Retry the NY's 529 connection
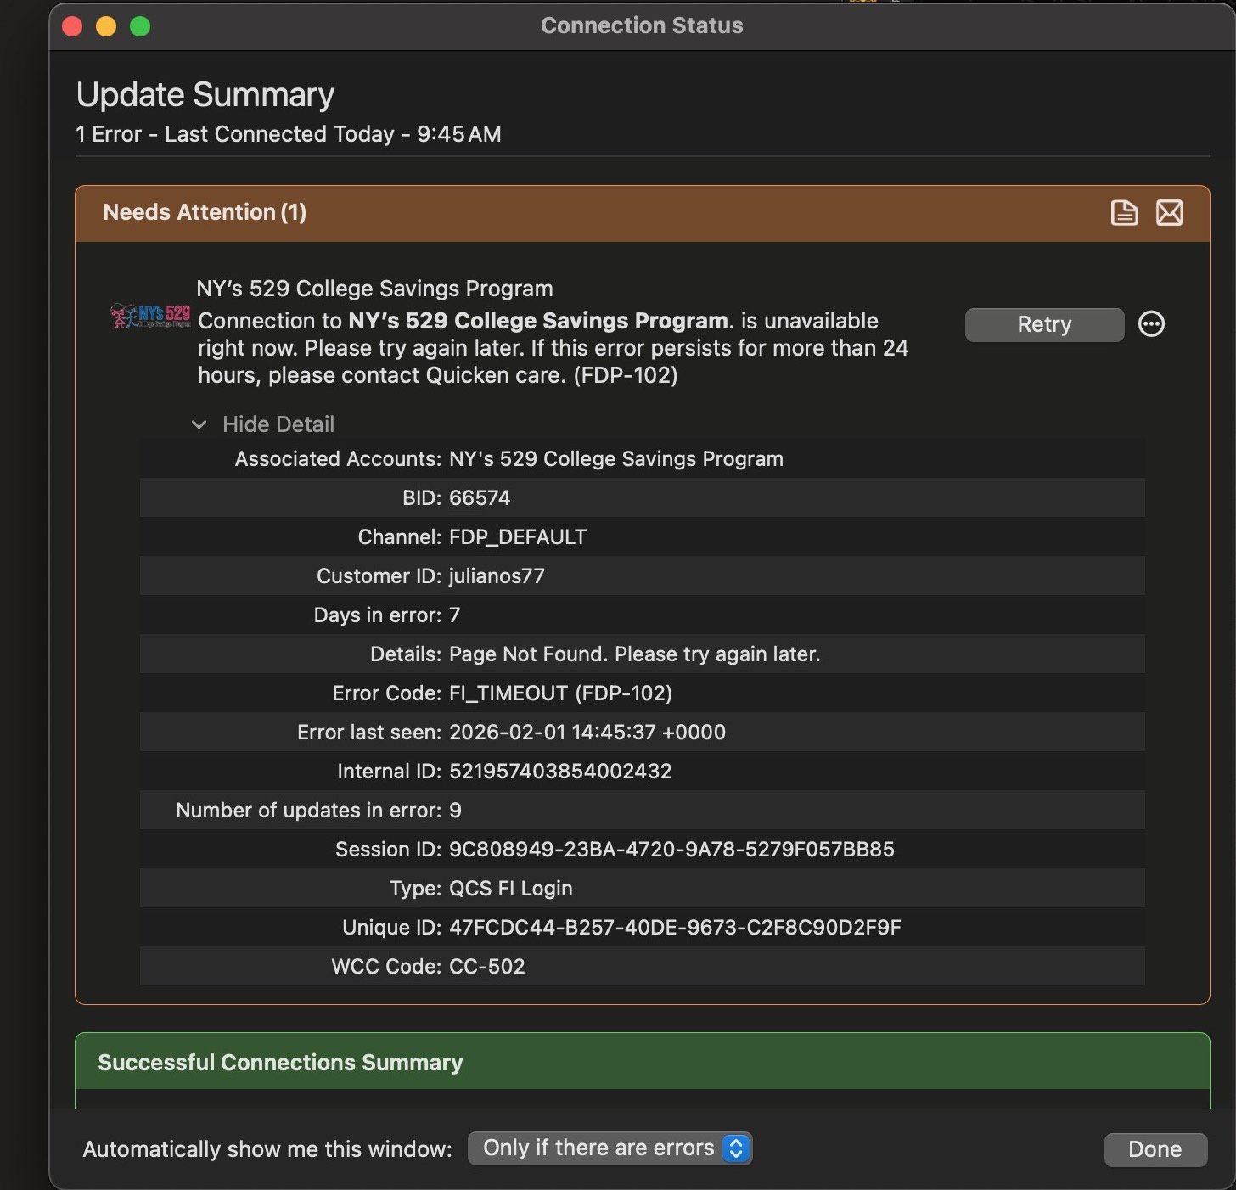This screenshot has width=1236, height=1190. click(x=1044, y=324)
